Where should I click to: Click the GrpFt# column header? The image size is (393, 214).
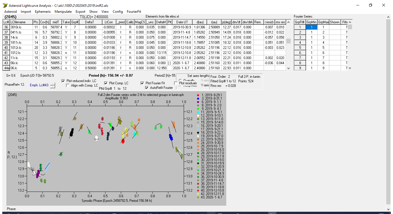pos(300,22)
